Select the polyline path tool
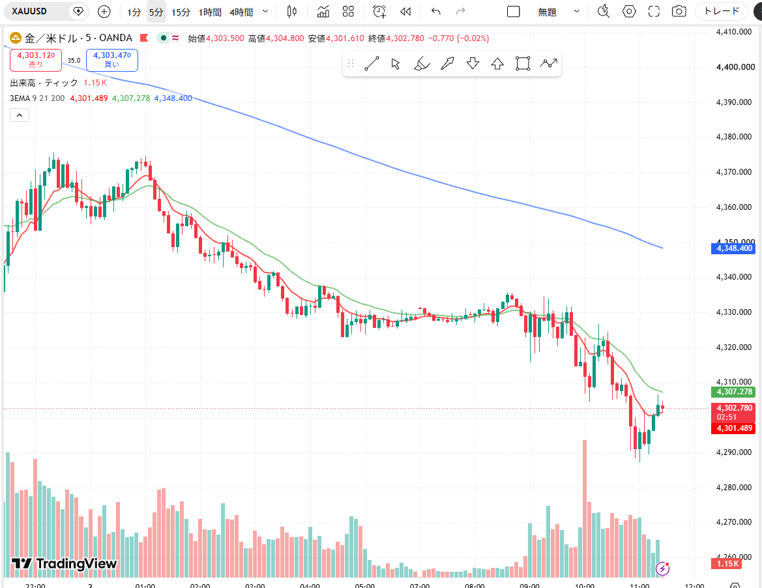 pyautogui.click(x=548, y=64)
